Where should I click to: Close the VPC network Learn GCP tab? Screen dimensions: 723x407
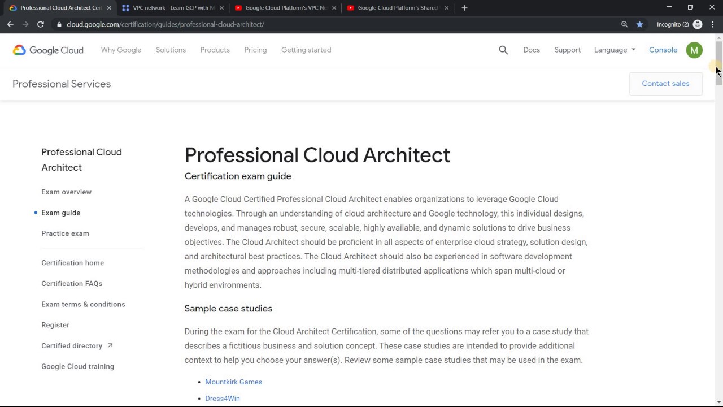tap(221, 8)
